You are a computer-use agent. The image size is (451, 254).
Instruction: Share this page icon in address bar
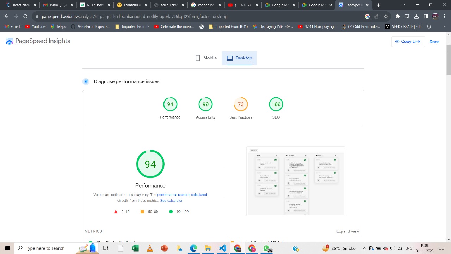376,17
